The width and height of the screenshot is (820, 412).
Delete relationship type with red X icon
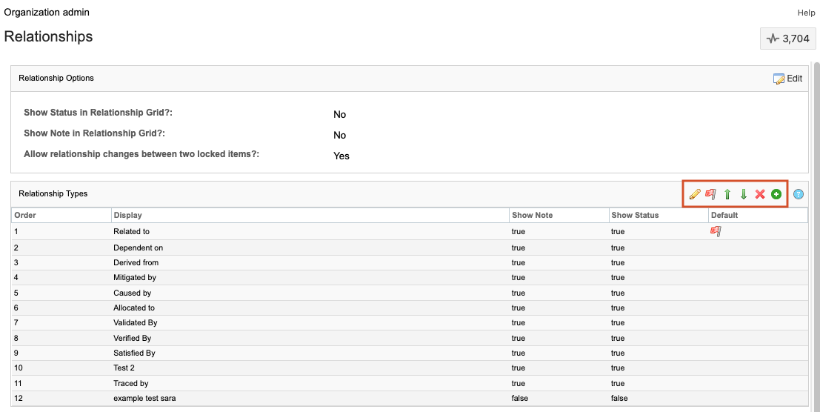(x=760, y=194)
